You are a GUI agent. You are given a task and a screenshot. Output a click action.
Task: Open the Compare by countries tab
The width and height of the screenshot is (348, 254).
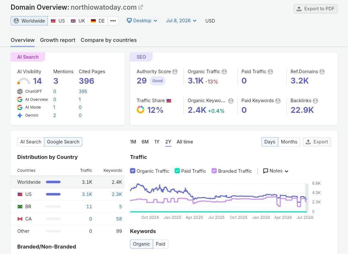point(109,40)
